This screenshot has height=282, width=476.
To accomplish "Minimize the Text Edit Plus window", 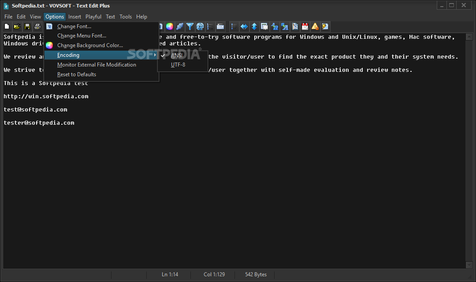I will tap(442, 5).
